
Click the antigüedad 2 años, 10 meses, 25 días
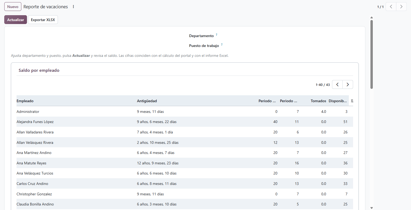coord(158,142)
